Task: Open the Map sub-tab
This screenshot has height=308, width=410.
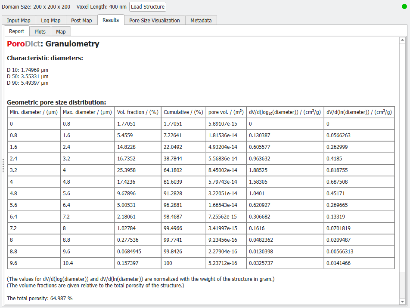Action: tap(61, 31)
